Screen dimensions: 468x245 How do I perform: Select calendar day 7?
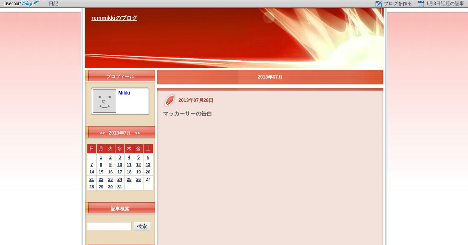tap(92, 164)
